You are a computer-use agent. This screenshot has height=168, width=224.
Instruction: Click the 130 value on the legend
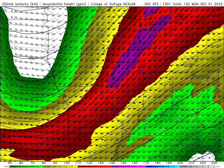101,163
